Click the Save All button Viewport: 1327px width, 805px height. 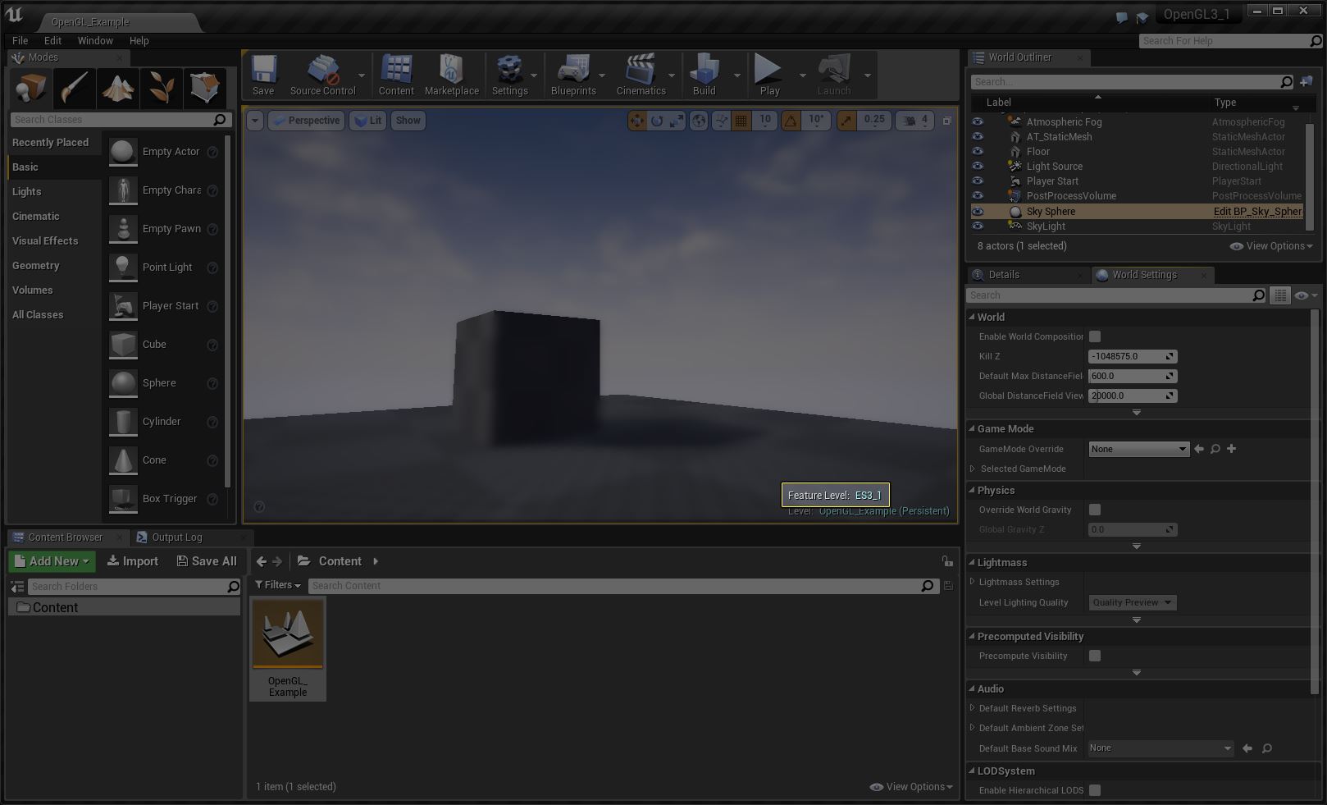click(207, 561)
